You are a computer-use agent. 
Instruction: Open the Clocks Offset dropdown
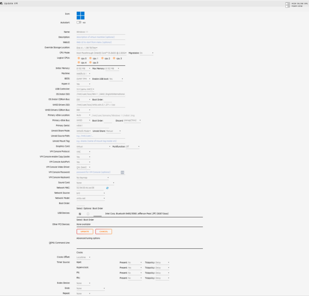point(83,257)
